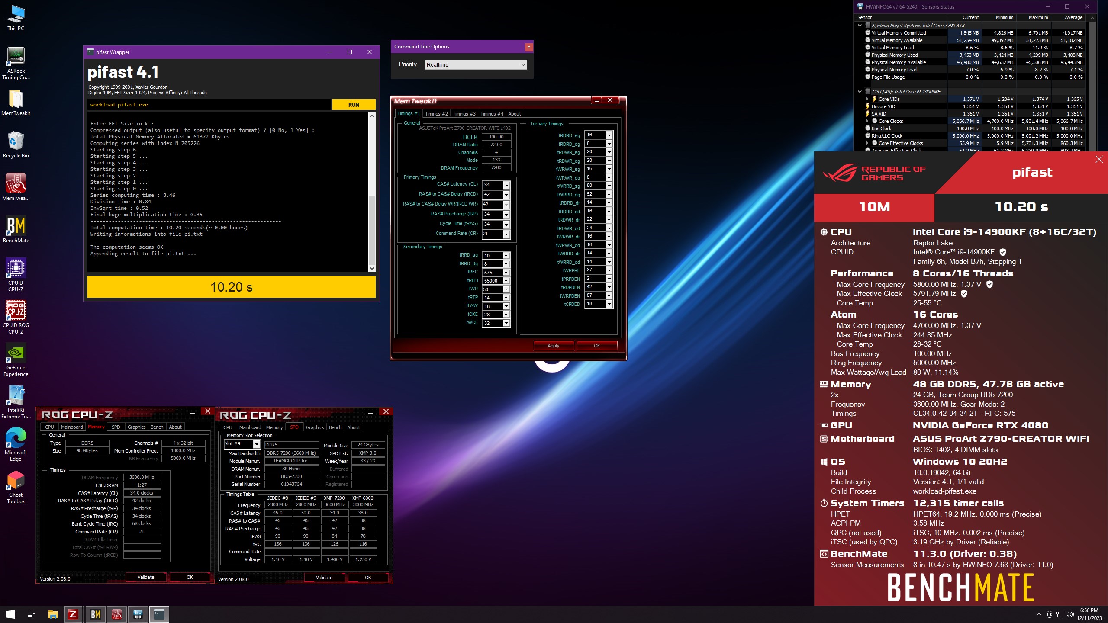Open BenchMate desktop icon
Screen dimensions: 1108x623
pos(16,229)
